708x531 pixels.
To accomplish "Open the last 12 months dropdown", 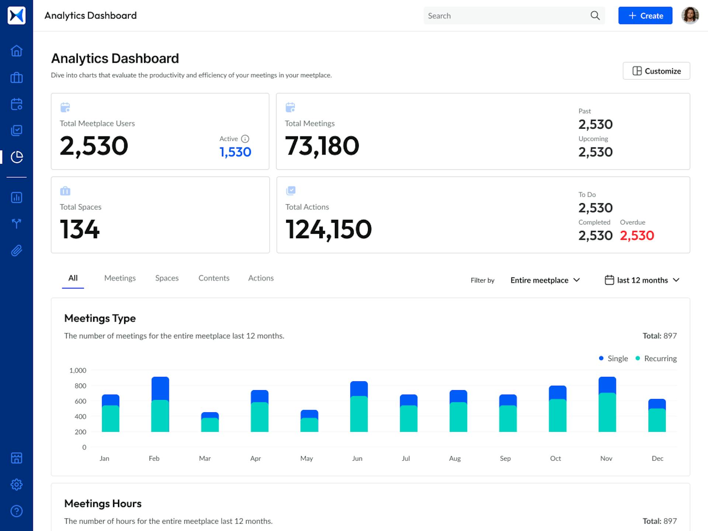I will [642, 280].
